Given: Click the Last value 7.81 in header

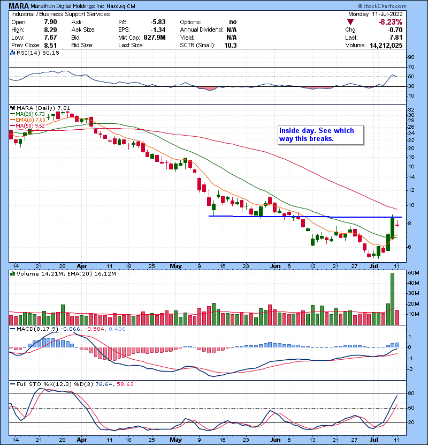Looking at the screenshot, I should [396, 38].
